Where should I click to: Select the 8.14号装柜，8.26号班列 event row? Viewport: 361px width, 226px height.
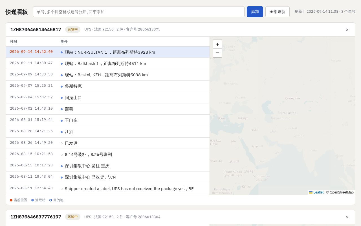[x=108, y=155]
